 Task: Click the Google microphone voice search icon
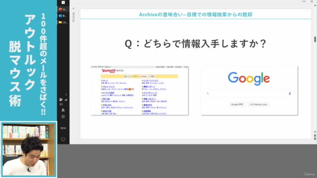[x=290, y=93]
